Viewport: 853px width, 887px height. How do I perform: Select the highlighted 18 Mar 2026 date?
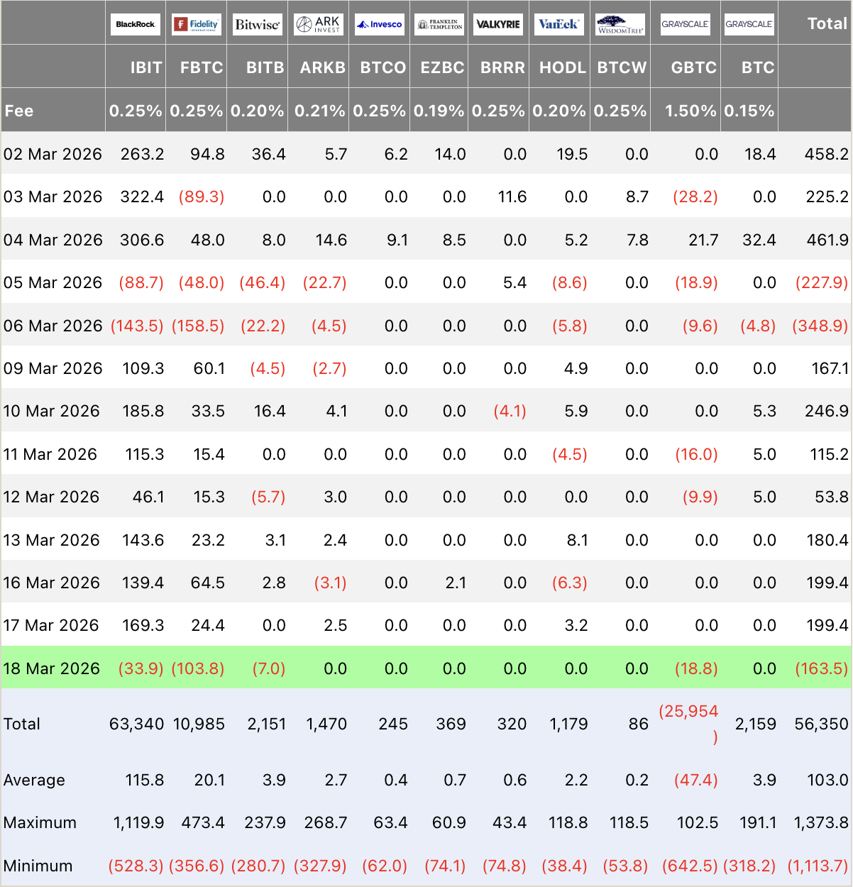point(52,668)
